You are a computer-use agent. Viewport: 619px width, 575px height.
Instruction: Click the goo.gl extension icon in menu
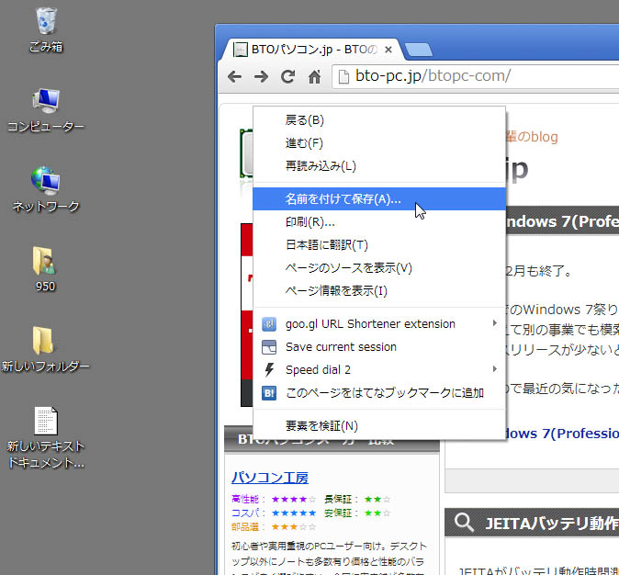point(269,324)
